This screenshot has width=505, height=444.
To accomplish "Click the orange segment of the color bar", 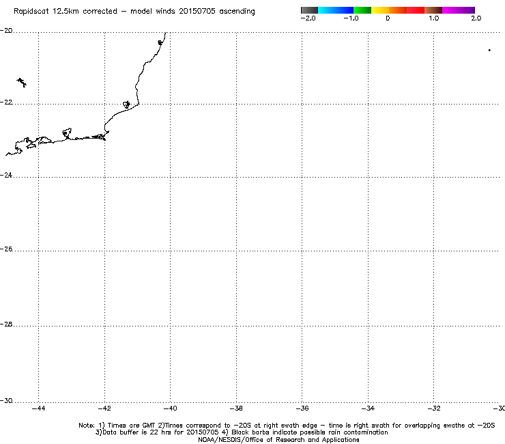I will (x=398, y=10).
